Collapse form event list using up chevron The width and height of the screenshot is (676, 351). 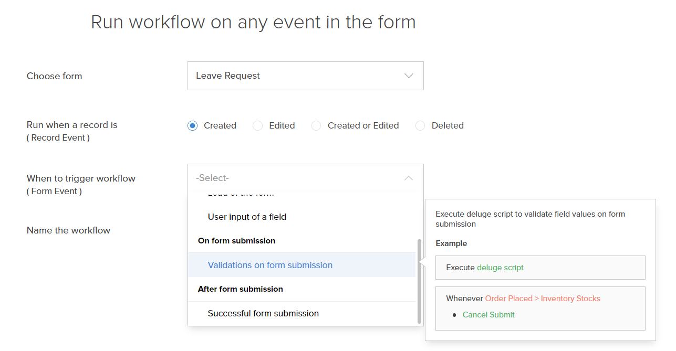[409, 178]
